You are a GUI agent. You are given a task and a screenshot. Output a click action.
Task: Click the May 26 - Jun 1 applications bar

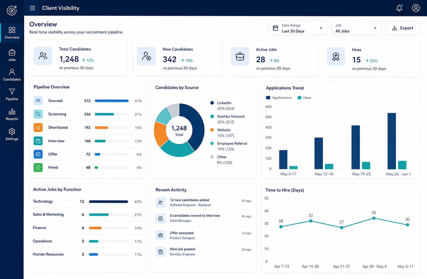click(391, 141)
